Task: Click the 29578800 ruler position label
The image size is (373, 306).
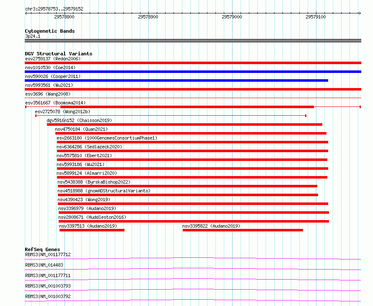Action: tap(64, 17)
